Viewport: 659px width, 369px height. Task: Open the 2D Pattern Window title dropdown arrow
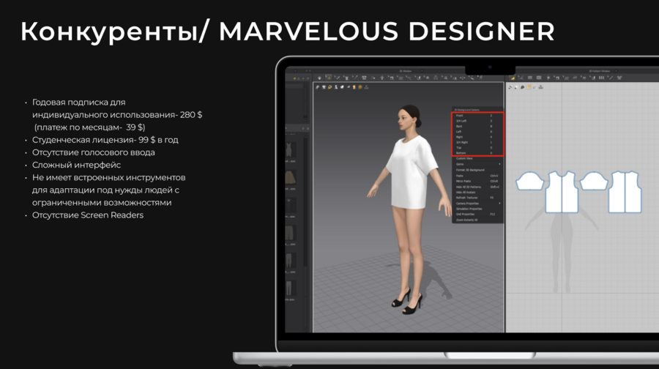click(616, 71)
